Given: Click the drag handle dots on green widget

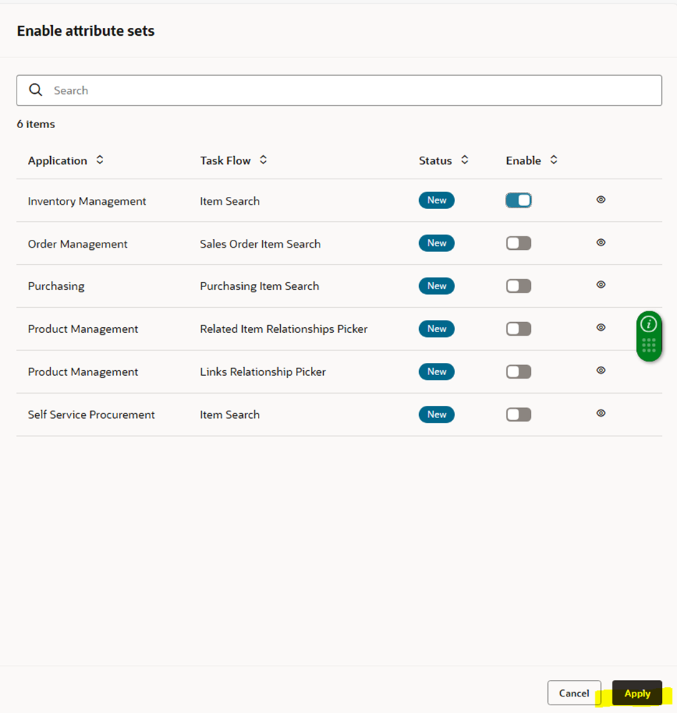Looking at the screenshot, I should [649, 345].
